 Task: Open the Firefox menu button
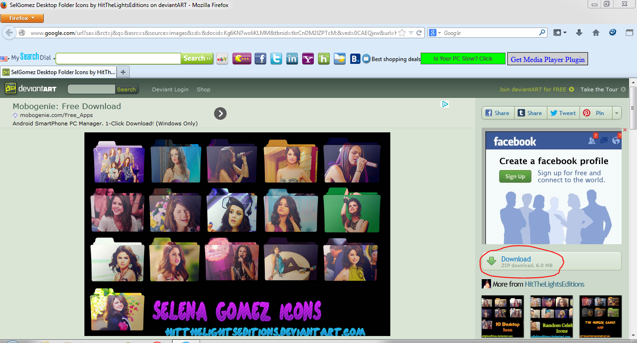click(22, 18)
